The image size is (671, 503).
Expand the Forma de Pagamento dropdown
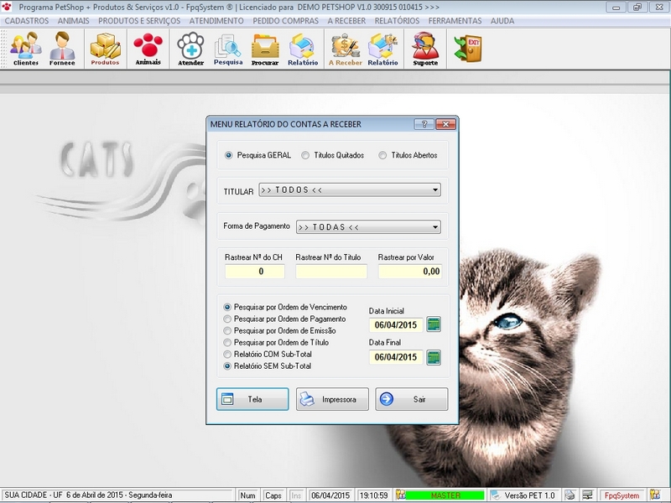pos(434,227)
